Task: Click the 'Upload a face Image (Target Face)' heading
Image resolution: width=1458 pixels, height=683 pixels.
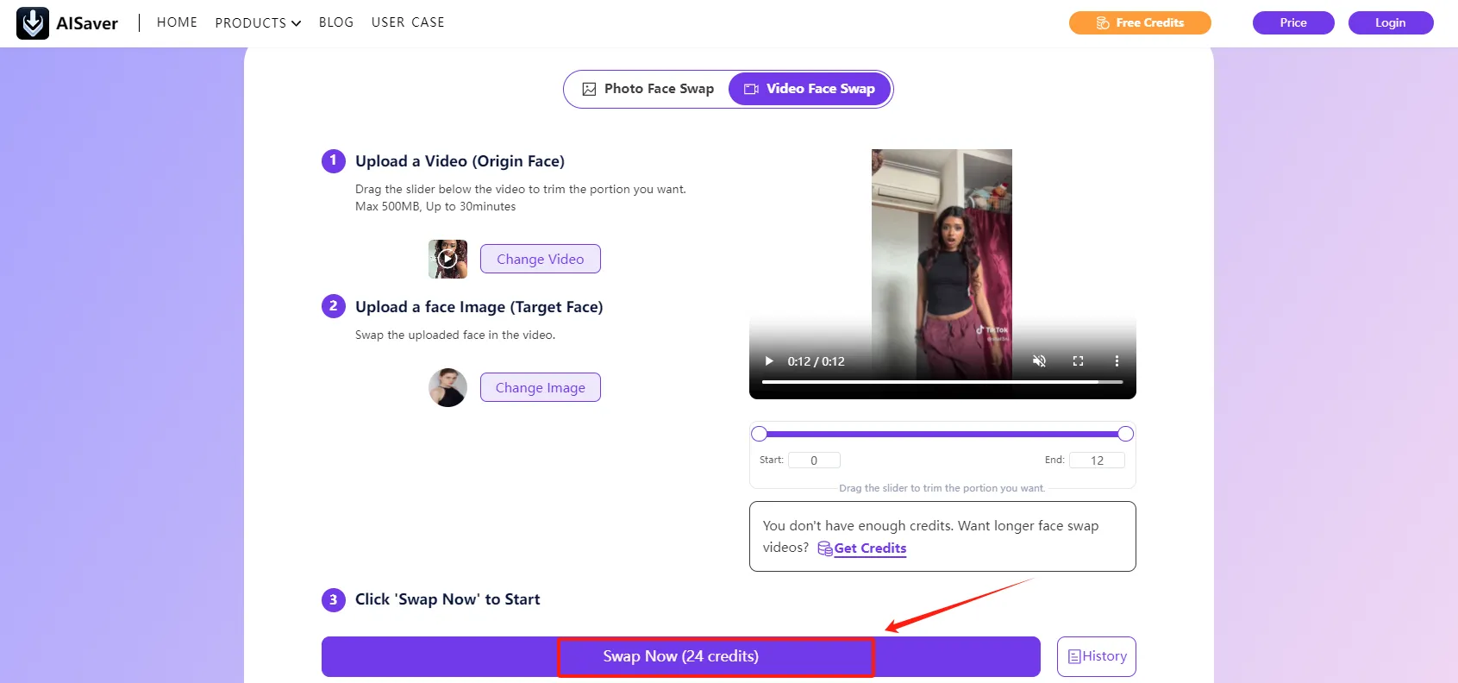Action: pyautogui.click(x=479, y=307)
